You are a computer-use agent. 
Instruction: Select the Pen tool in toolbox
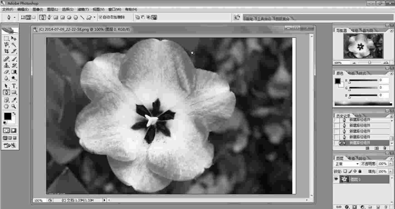coord(6,92)
